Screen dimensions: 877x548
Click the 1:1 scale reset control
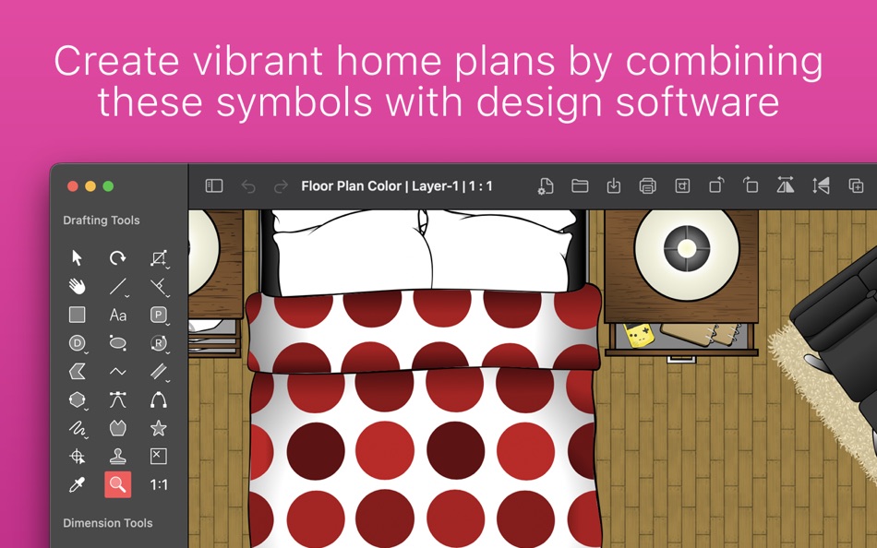click(157, 483)
